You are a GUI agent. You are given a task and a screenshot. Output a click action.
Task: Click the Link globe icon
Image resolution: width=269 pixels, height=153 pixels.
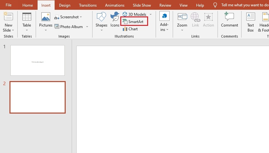click(x=195, y=17)
